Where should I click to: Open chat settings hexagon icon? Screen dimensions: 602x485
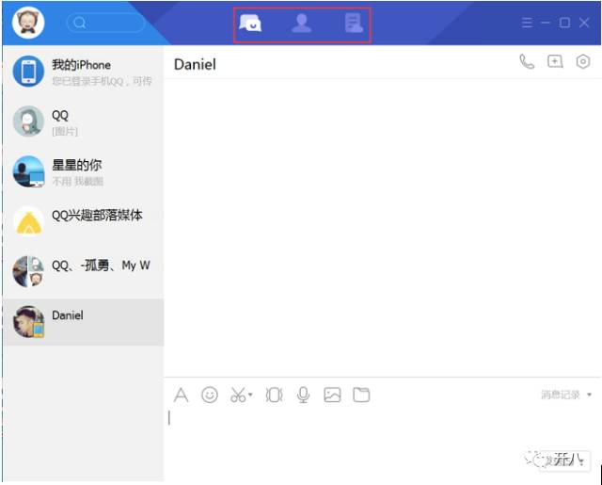[583, 62]
